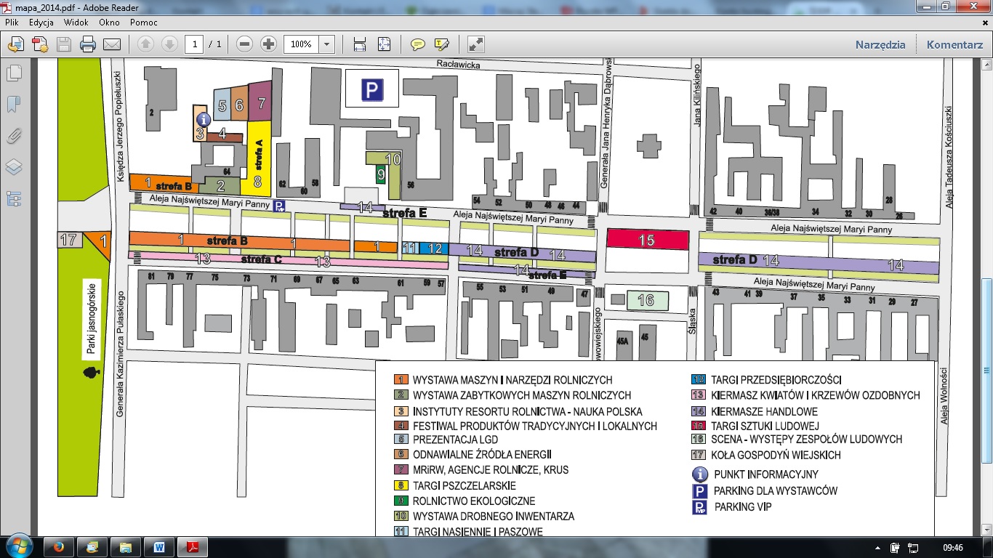
Task: Go to next page arrow
Action: (x=169, y=44)
